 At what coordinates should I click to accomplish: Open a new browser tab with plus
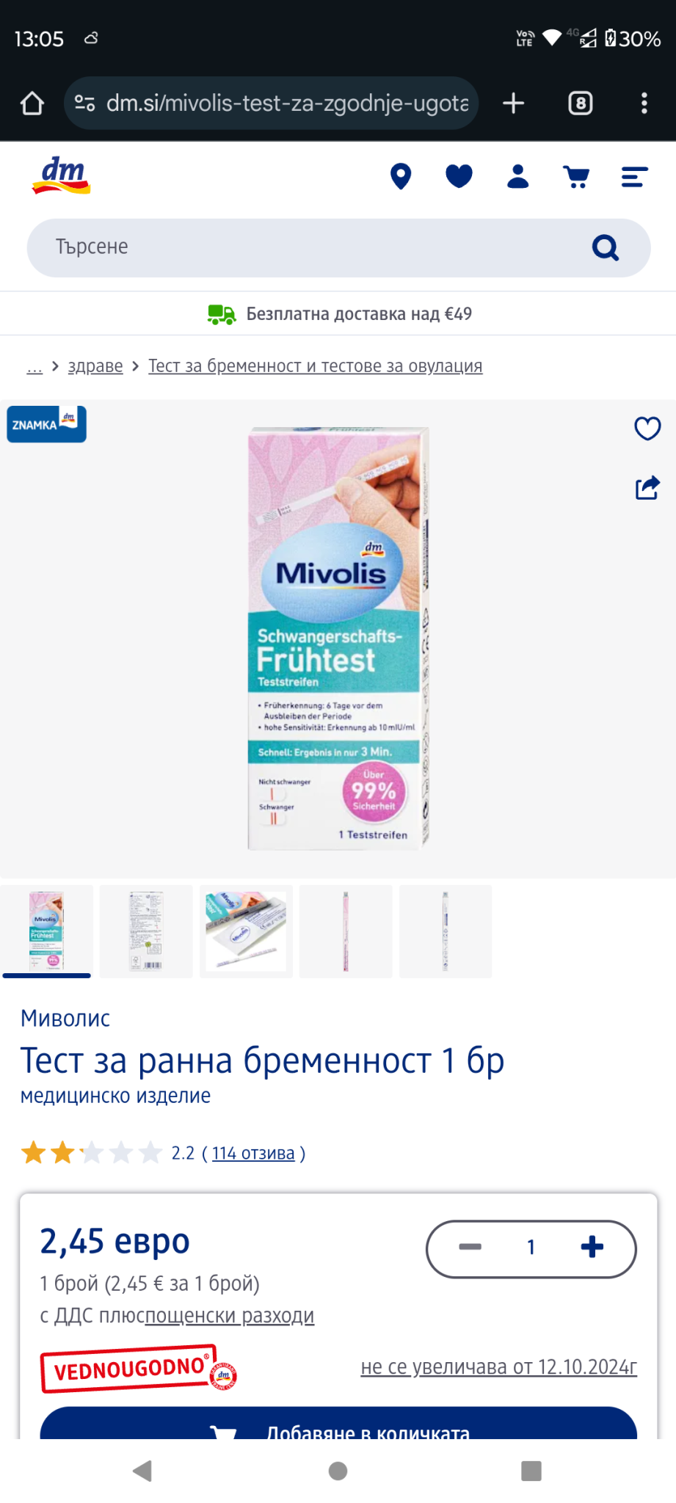tap(514, 103)
